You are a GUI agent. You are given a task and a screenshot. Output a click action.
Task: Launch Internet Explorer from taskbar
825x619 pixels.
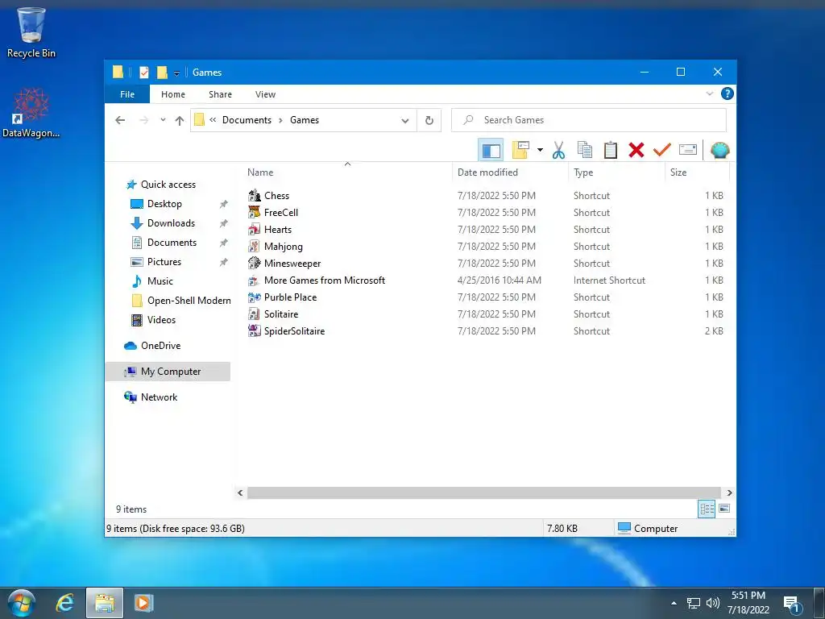pyautogui.click(x=64, y=603)
